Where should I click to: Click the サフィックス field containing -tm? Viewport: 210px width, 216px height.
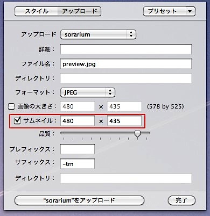(78, 164)
